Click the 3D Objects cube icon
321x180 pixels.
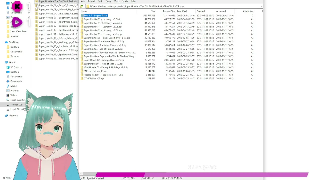click(8, 67)
